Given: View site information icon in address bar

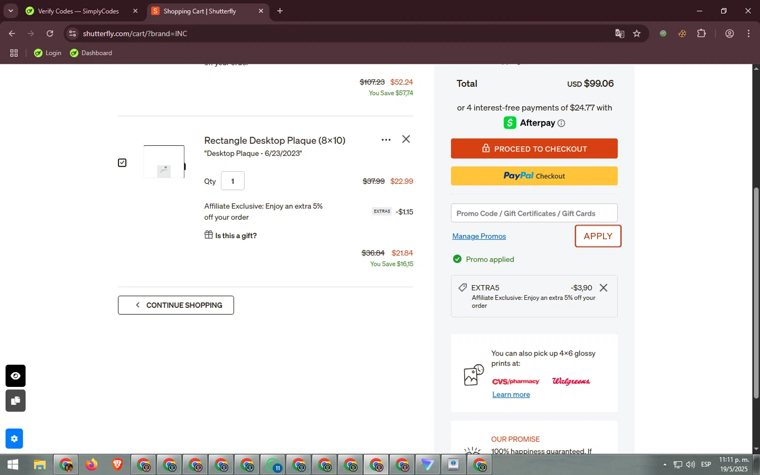Looking at the screenshot, I should pos(72,33).
